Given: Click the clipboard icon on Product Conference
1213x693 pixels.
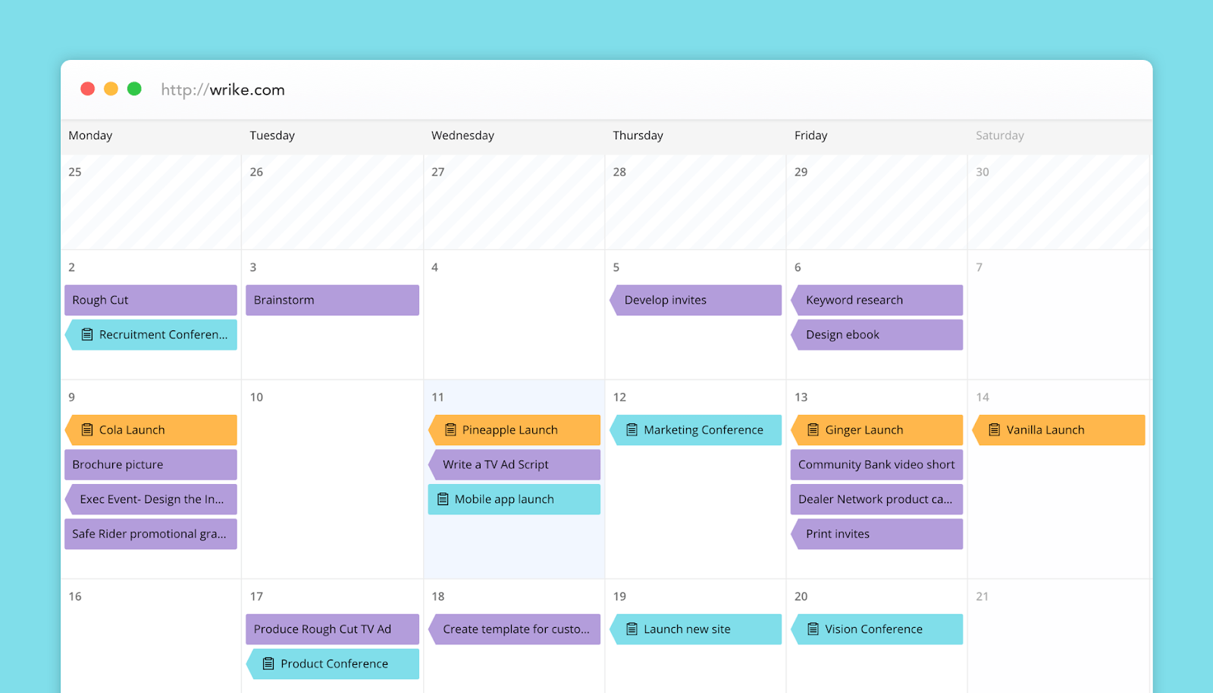Looking at the screenshot, I should click(x=268, y=663).
